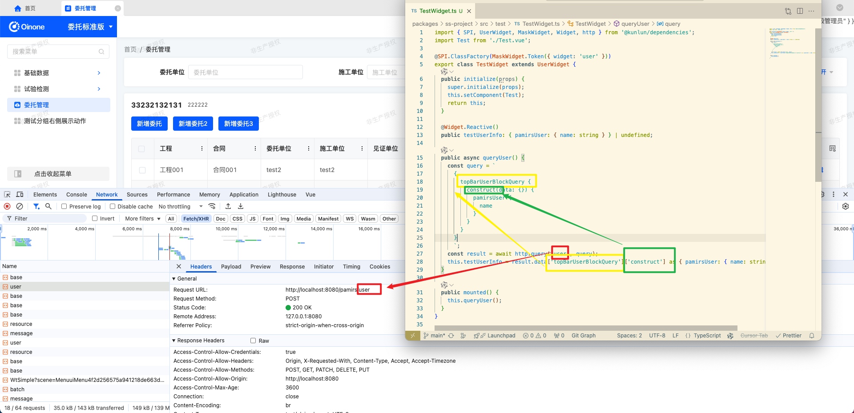This screenshot has height=413, width=854.
Task: Open network conditions wifi-gear icon
Action: 212,206
